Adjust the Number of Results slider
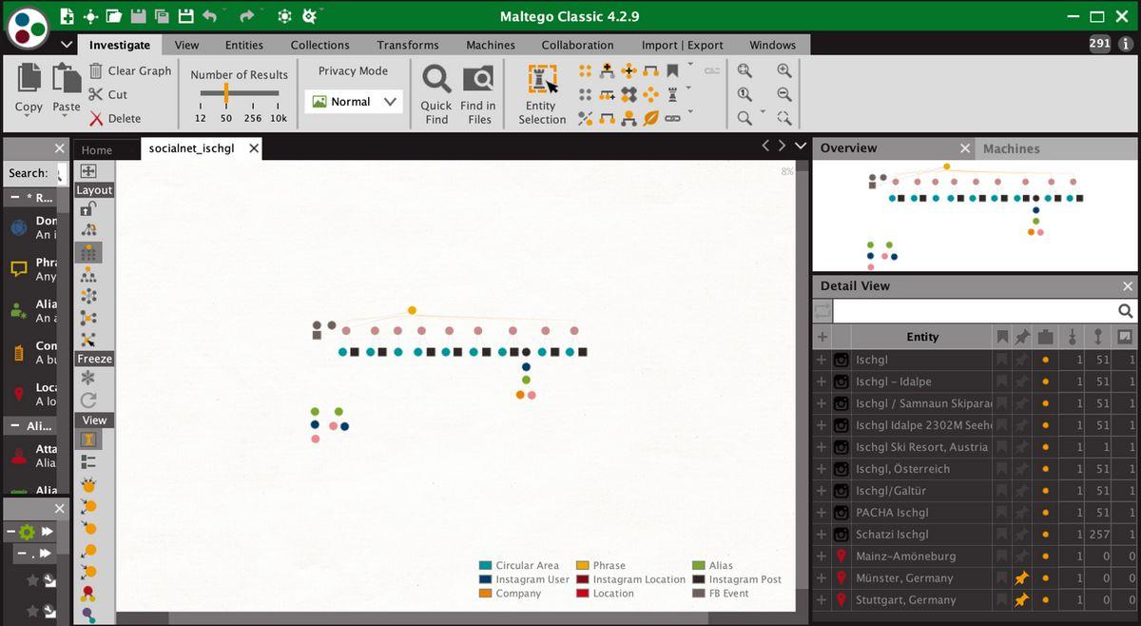Screen dimensions: 1141x626 point(226,92)
